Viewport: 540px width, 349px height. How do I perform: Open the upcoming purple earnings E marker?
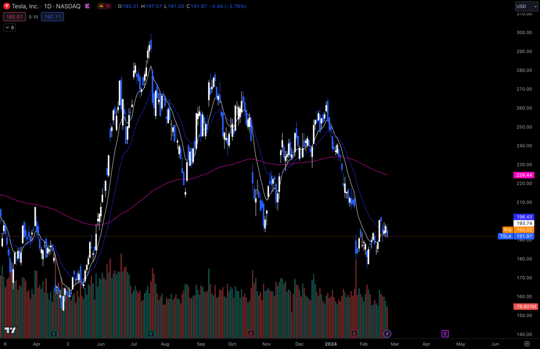pos(445,334)
